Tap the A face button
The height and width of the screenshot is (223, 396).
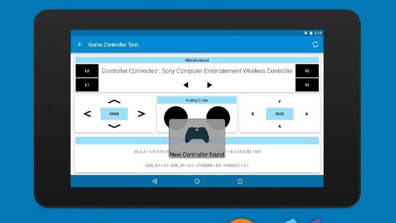tap(280, 126)
